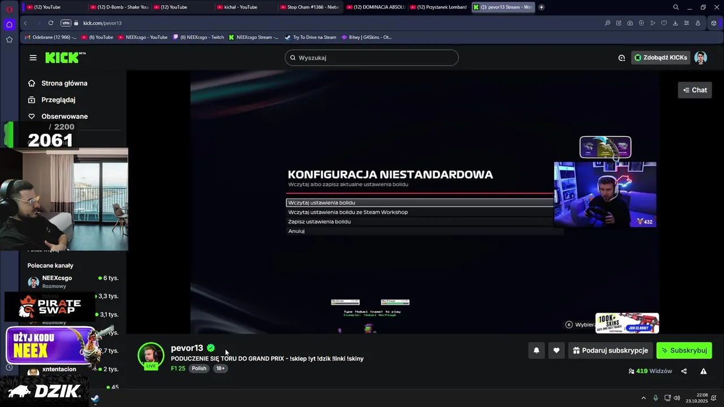This screenshot has height=407, width=724.
Task: Open the Kick sidebar hamburger menu
Action: (x=33, y=58)
